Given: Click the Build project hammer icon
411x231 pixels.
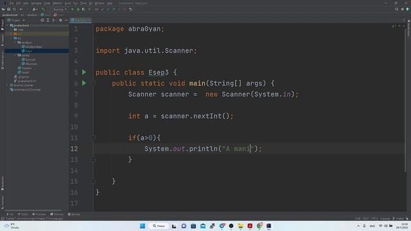Looking at the screenshot, I should 43,9.
